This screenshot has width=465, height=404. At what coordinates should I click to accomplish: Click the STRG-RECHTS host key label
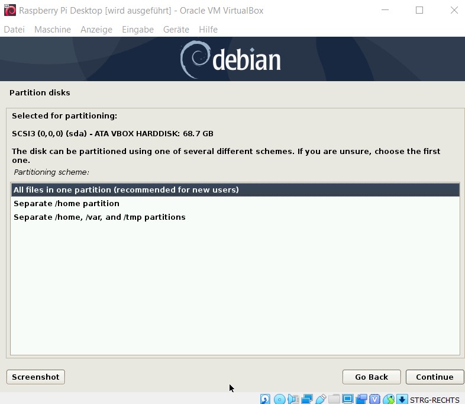(434, 400)
